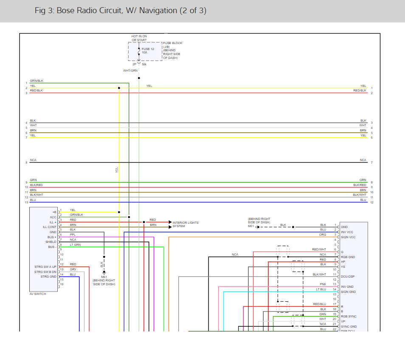Screen dimensions: 405x345
Task: Click "GRN/BLK" label at left line 1
Action: click(37, 81)
